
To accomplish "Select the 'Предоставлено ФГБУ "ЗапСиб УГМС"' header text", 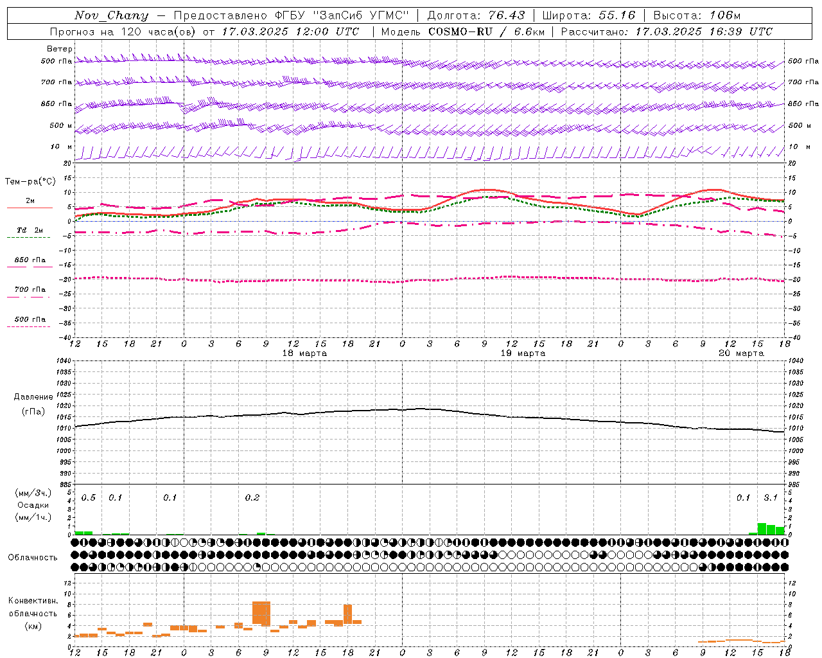I will pos(292,15).
